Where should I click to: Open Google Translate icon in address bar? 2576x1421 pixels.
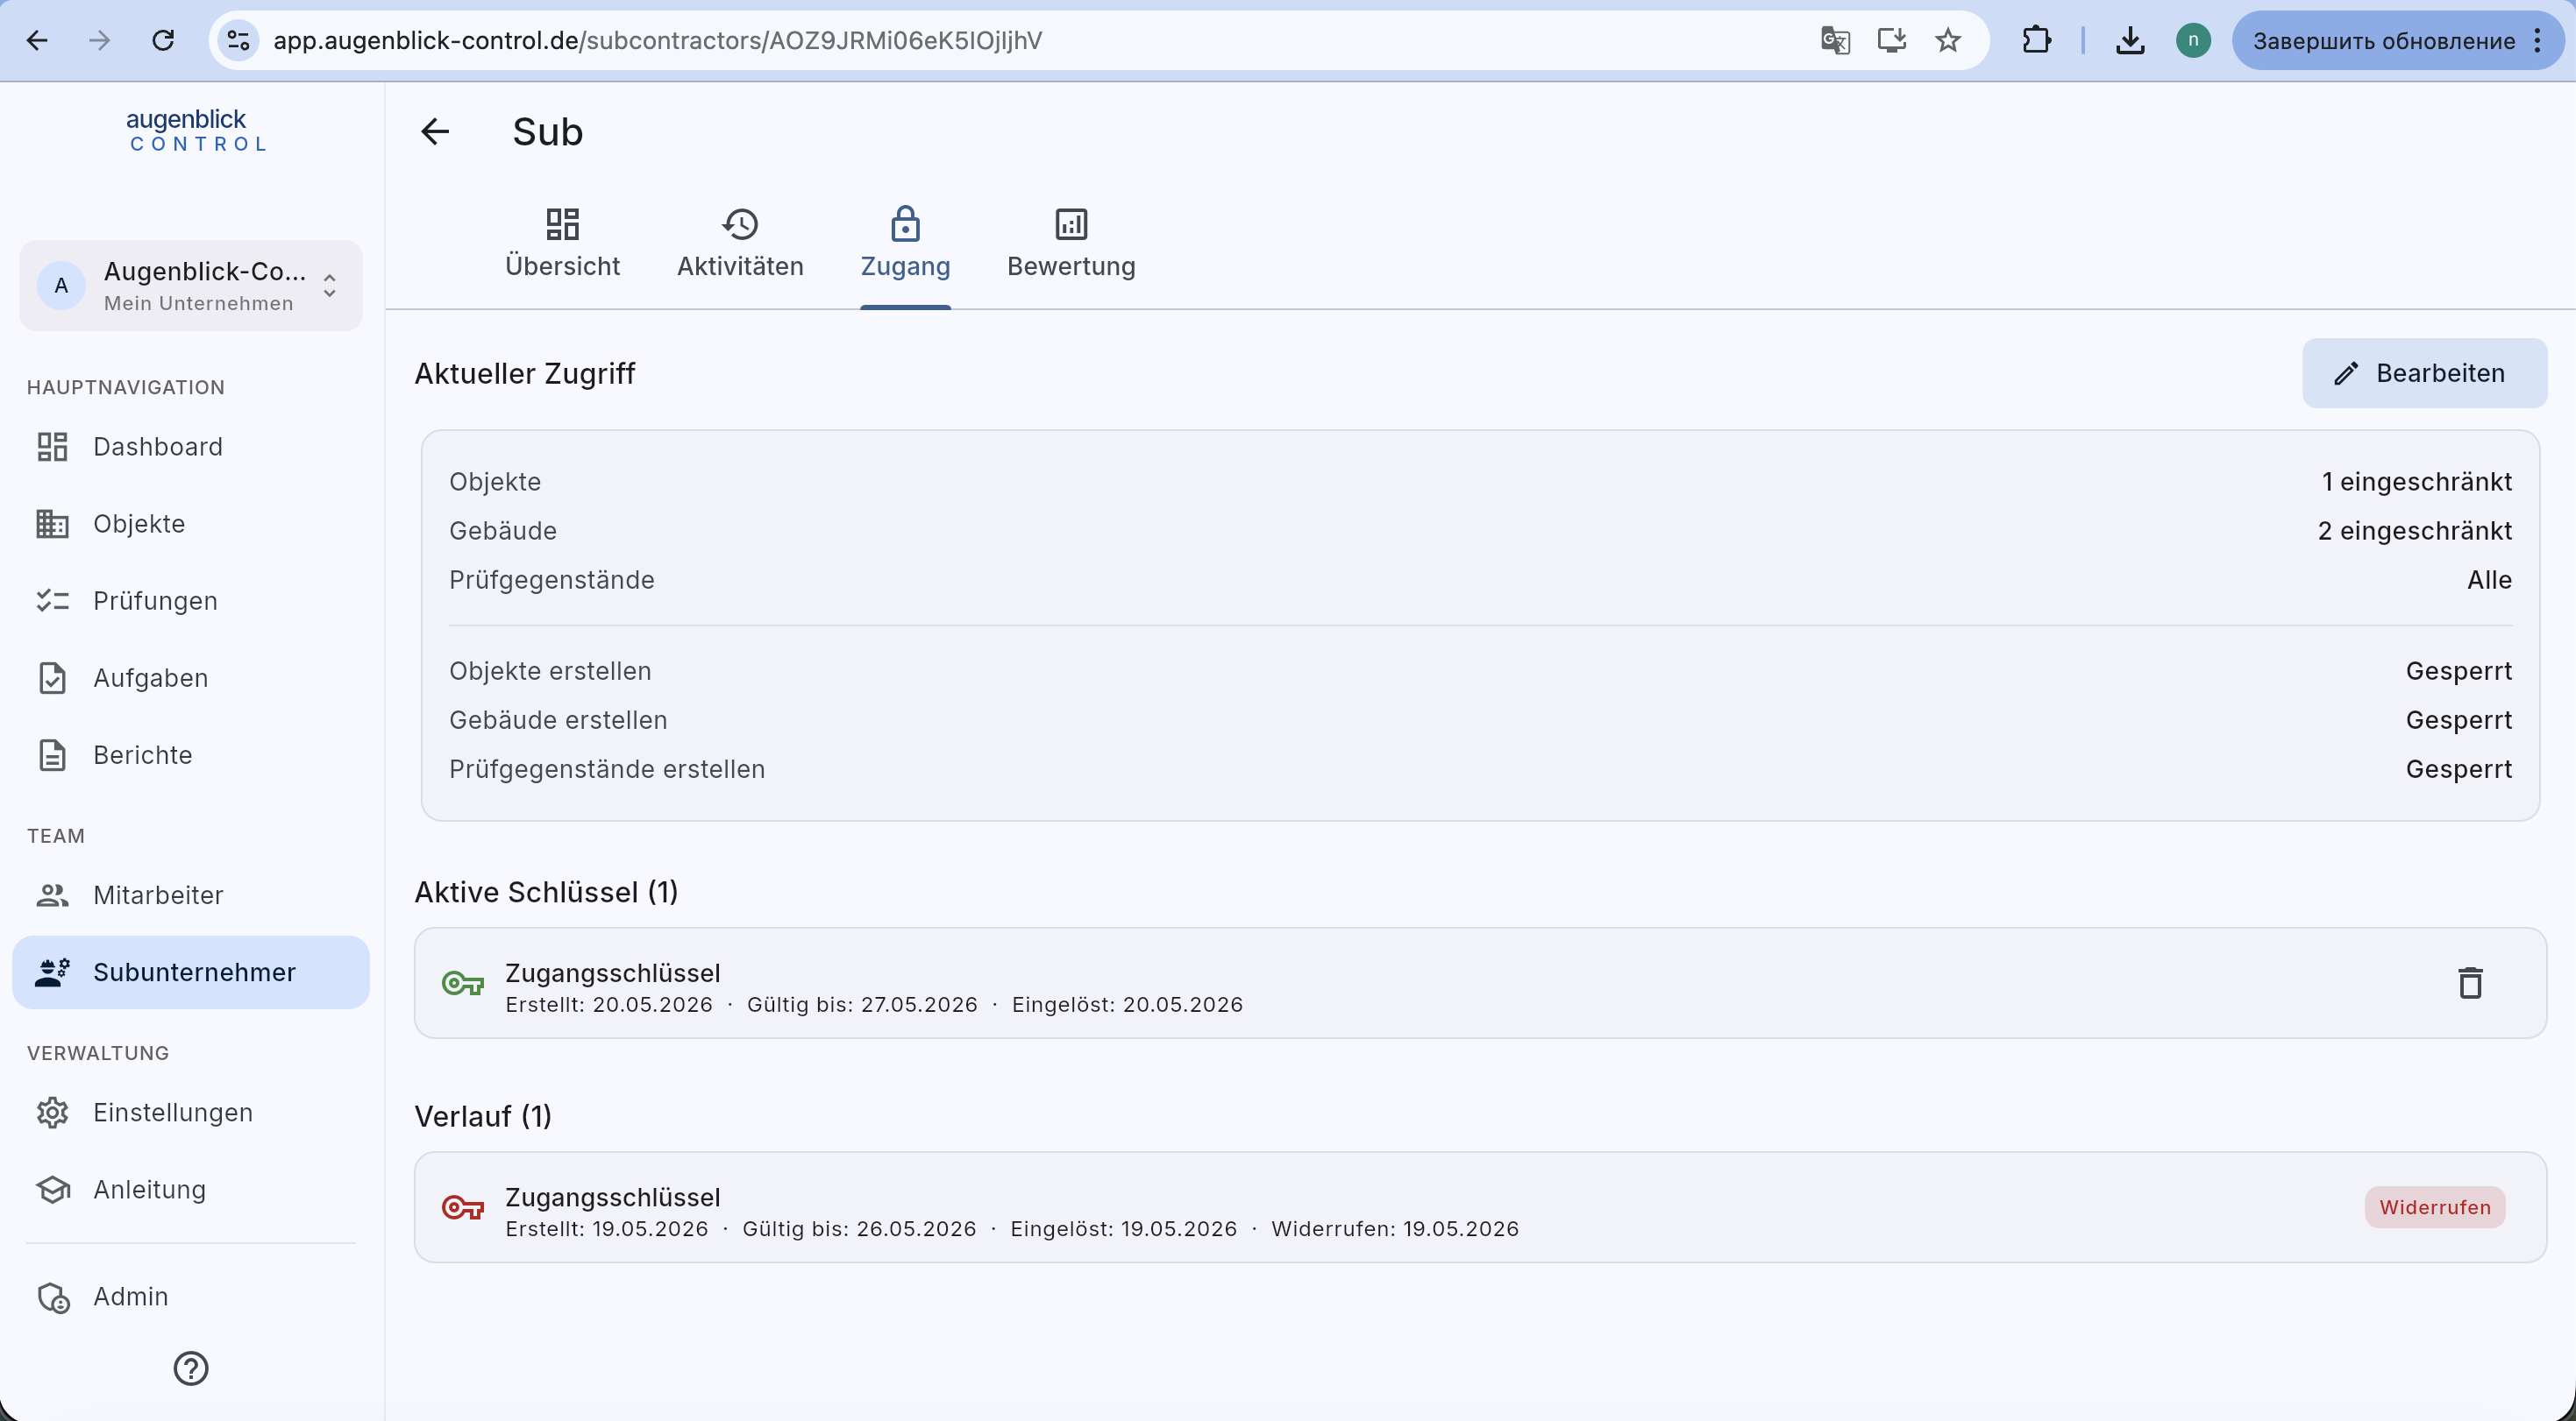click(1835, 41)
